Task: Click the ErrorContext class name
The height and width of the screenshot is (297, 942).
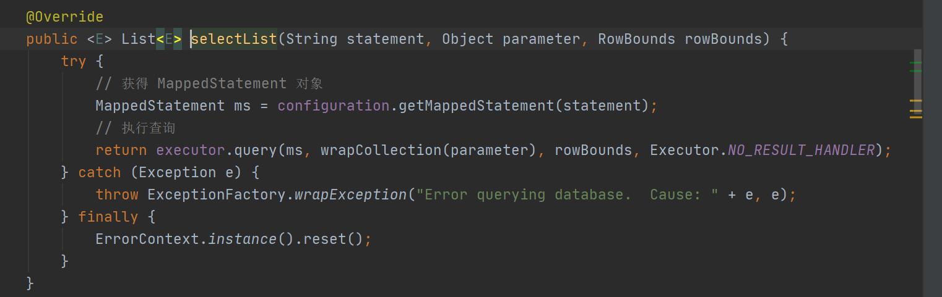Action: [x=147, y=239]
